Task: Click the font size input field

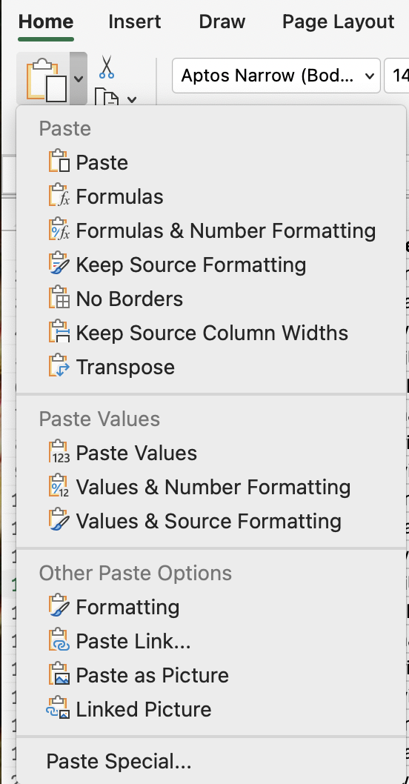Action: [397, 76]
